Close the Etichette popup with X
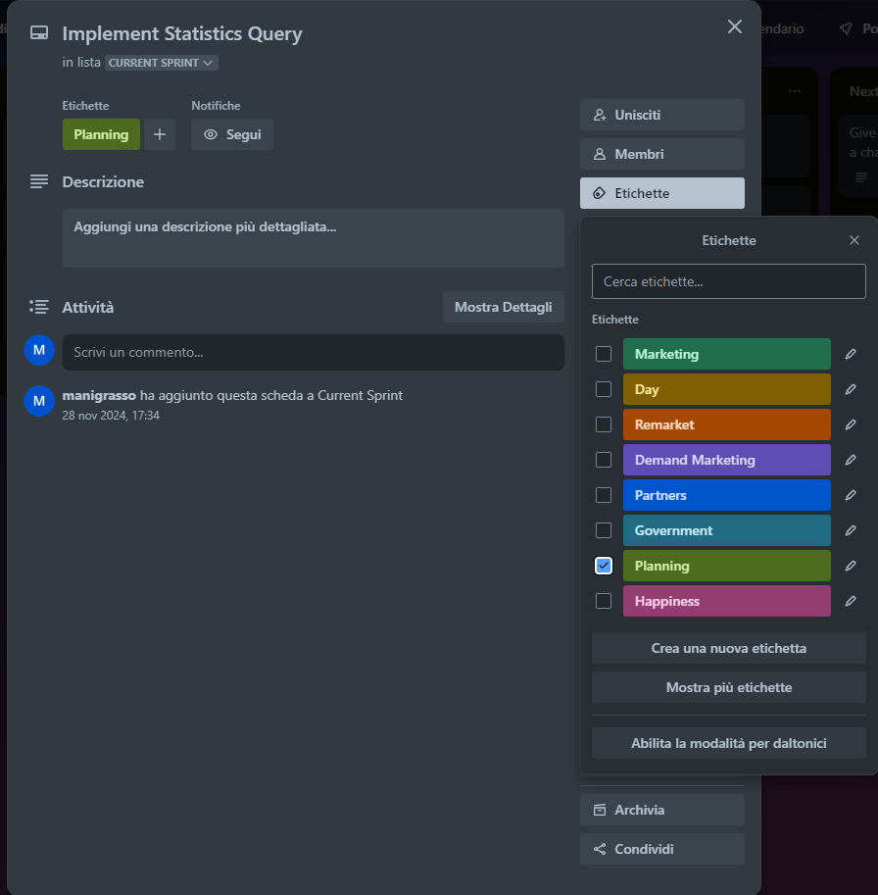 pos(854,240)
